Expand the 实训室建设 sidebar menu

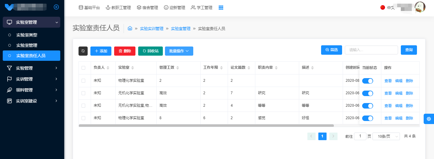tap(32, 101)
